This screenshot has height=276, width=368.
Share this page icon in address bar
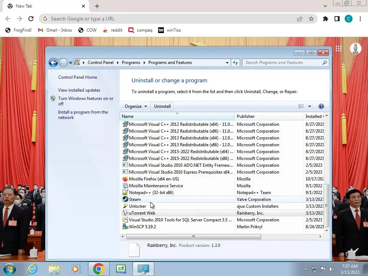coord(300,19)
